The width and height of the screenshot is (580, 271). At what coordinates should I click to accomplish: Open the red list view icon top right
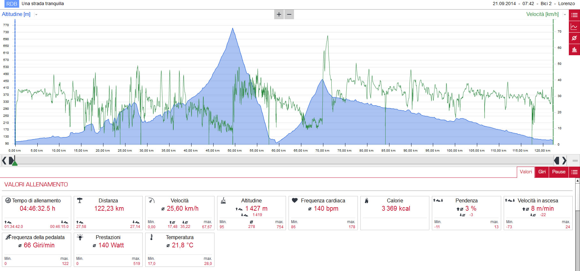click(574, 15)
